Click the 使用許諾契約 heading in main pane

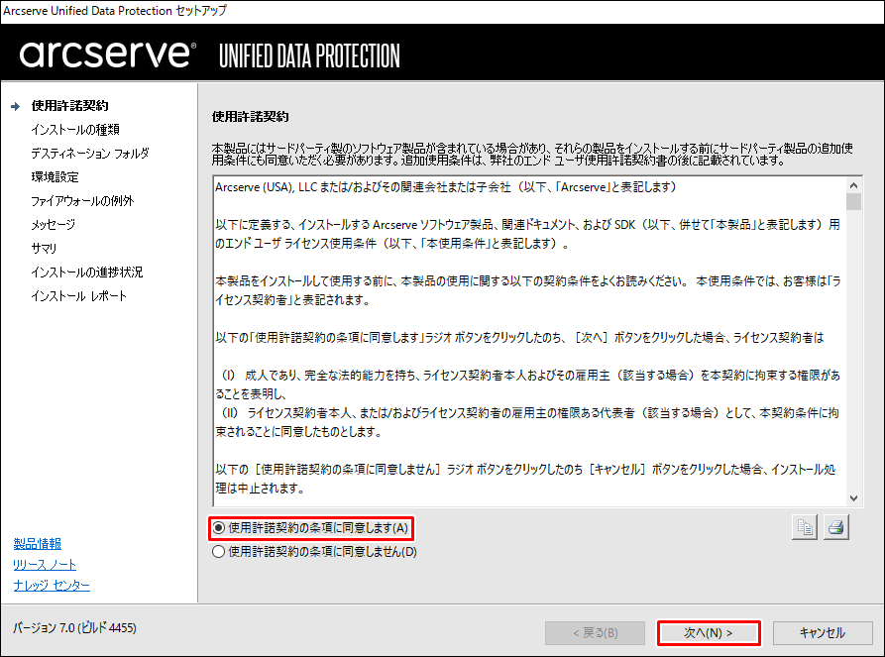[x=250, y=116]
